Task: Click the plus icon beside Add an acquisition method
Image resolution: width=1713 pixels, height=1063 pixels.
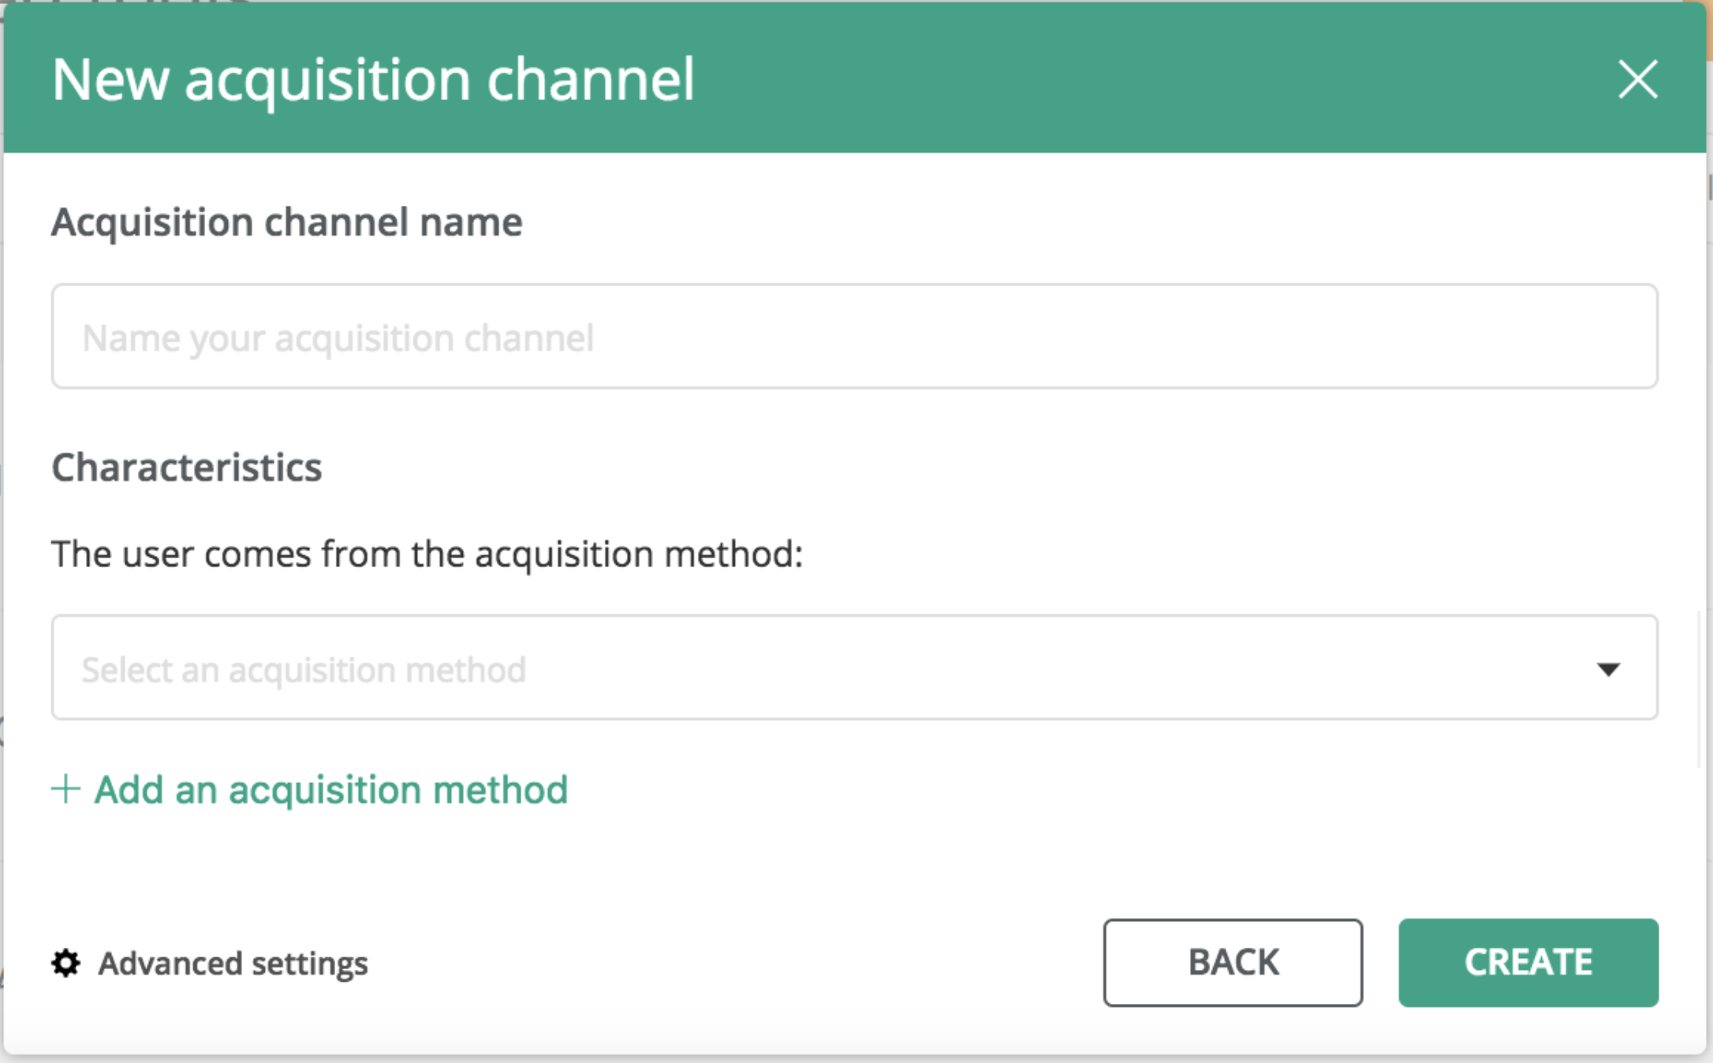Action: click(x=65, y=789)
